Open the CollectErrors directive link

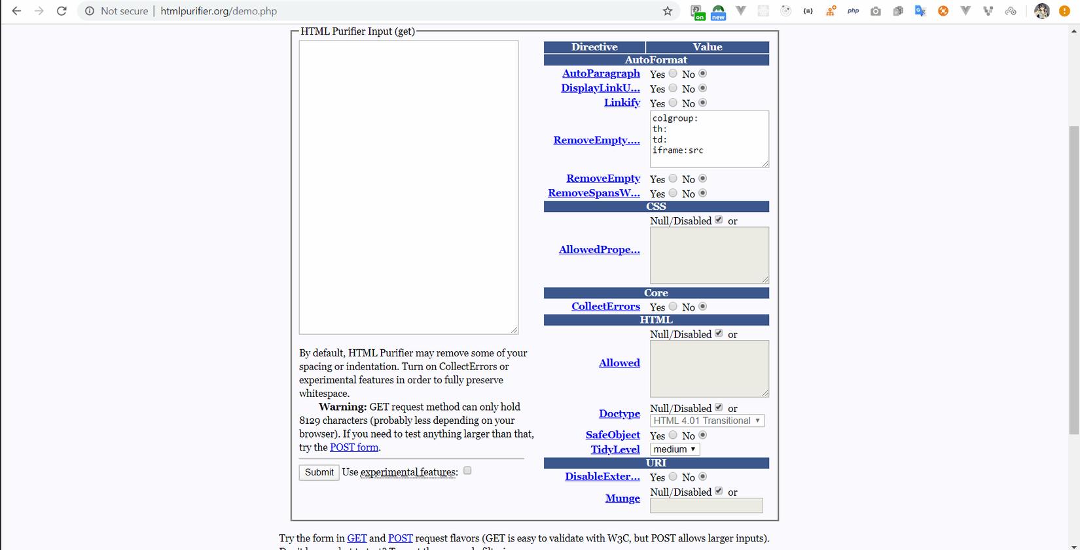point(605,306)
